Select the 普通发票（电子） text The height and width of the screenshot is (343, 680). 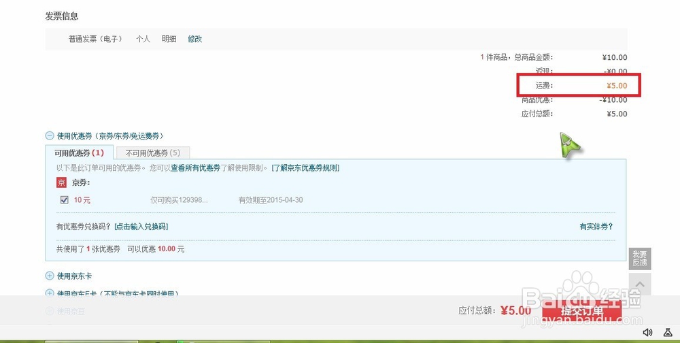click(x=95, y=39)
